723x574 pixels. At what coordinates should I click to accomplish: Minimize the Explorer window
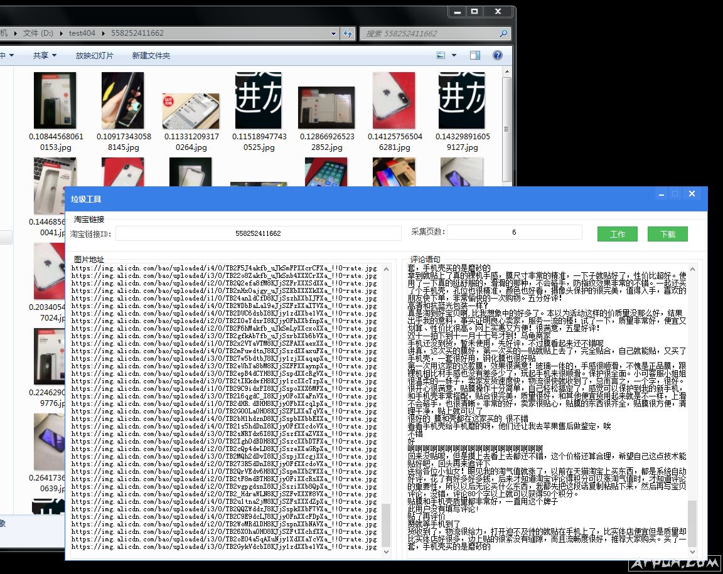click(x=458, y=11)
